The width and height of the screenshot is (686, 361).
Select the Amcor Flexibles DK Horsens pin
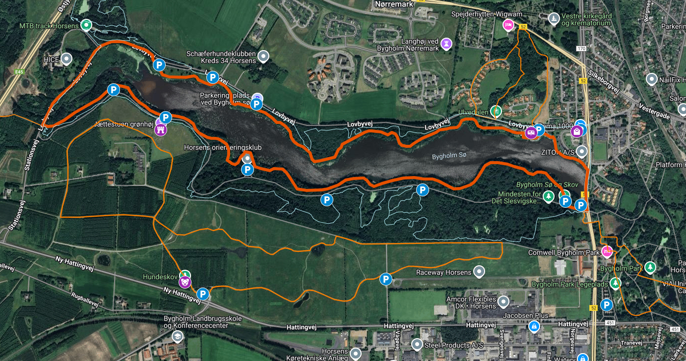(x=503, y=301)
